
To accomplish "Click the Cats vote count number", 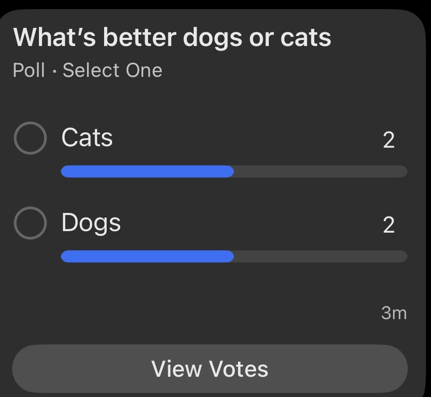I will (389, 140).
